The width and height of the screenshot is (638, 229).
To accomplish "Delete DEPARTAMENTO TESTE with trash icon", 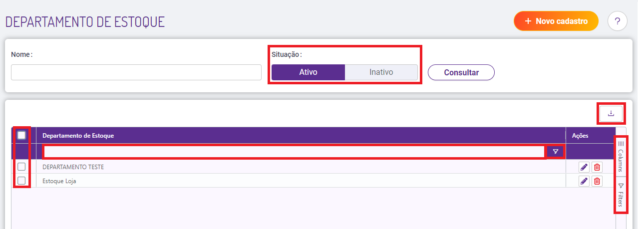I will pos(597,167).
